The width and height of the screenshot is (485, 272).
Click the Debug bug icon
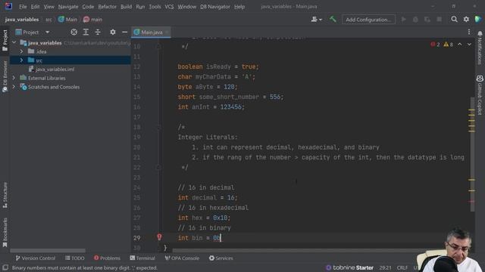(415, 20)
